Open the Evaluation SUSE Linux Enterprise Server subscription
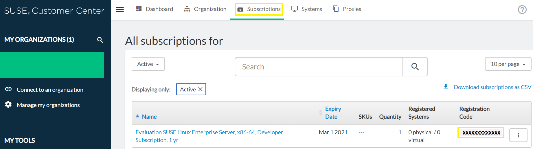The height and width of the screenshot is (149, 533). tap(209, 136)
